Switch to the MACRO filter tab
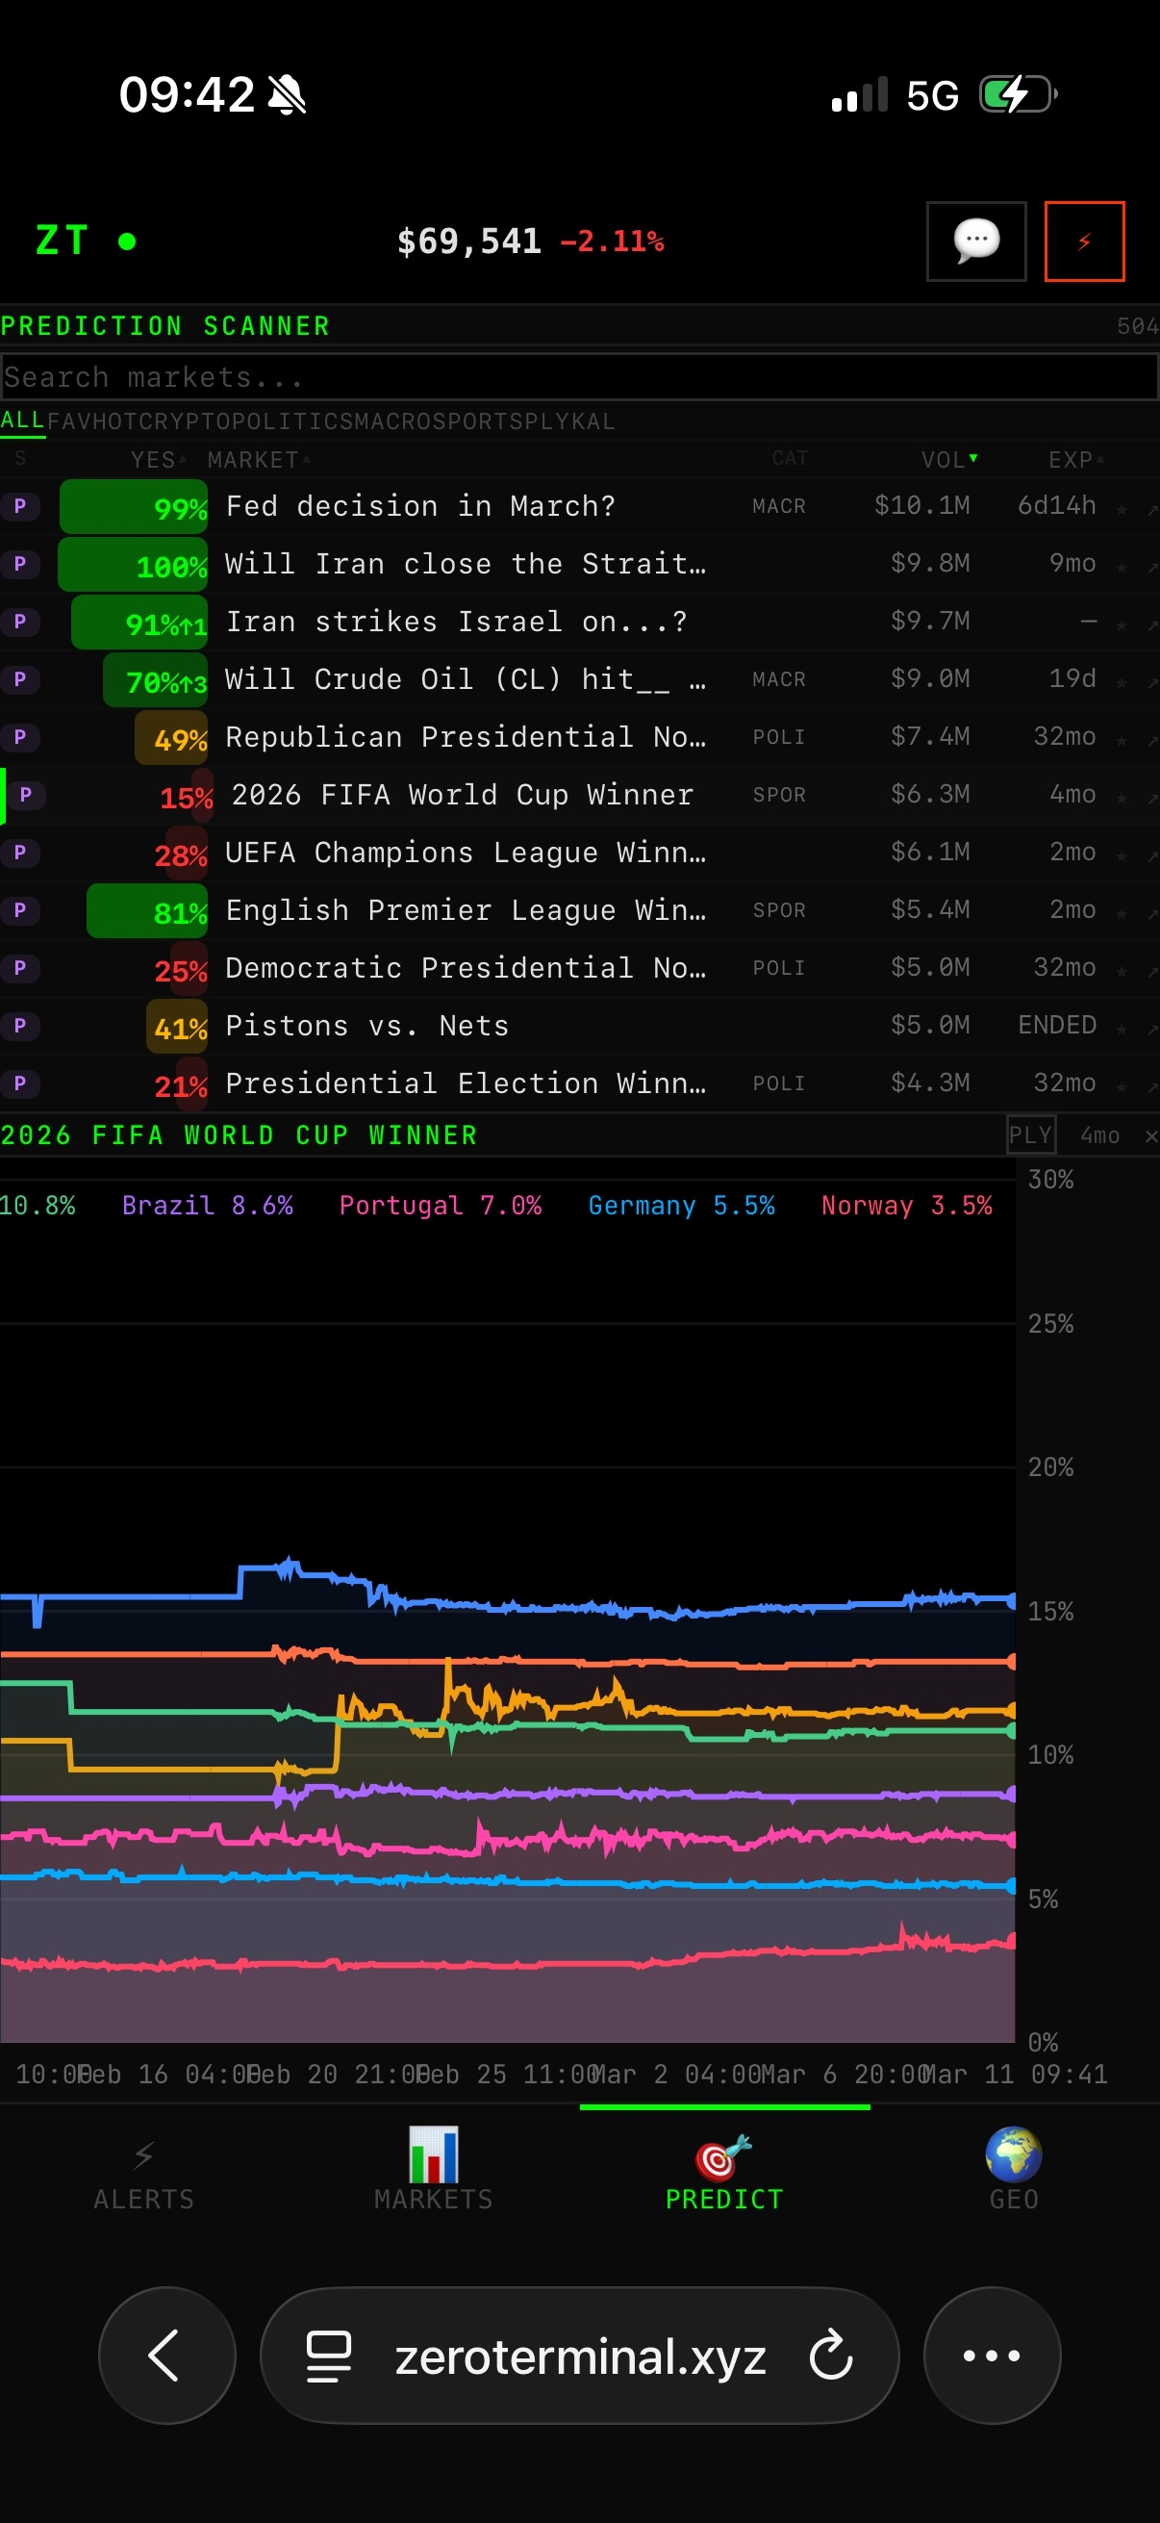Image resolution: width=1160 pixels, height=2523 pixels. coord(391,421)
